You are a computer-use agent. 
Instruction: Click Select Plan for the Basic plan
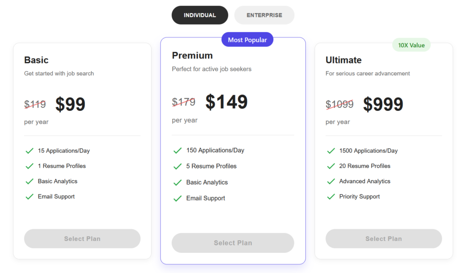[82, 238]
